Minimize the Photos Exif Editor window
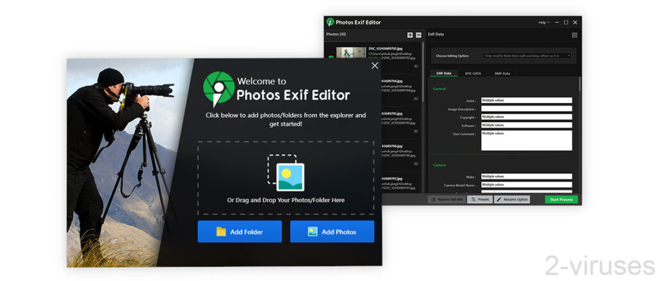 click(x=557, y=22)
